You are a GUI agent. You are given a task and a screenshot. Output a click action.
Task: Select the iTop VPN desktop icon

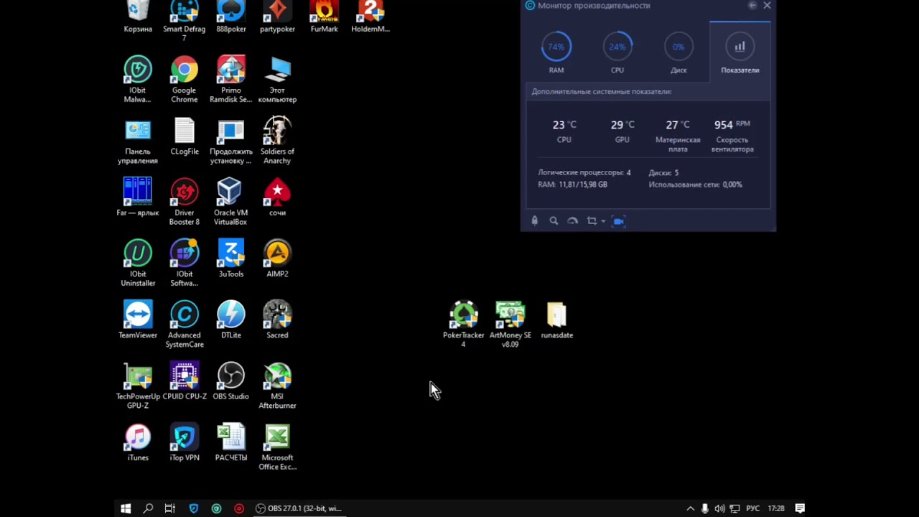[185, 442]
